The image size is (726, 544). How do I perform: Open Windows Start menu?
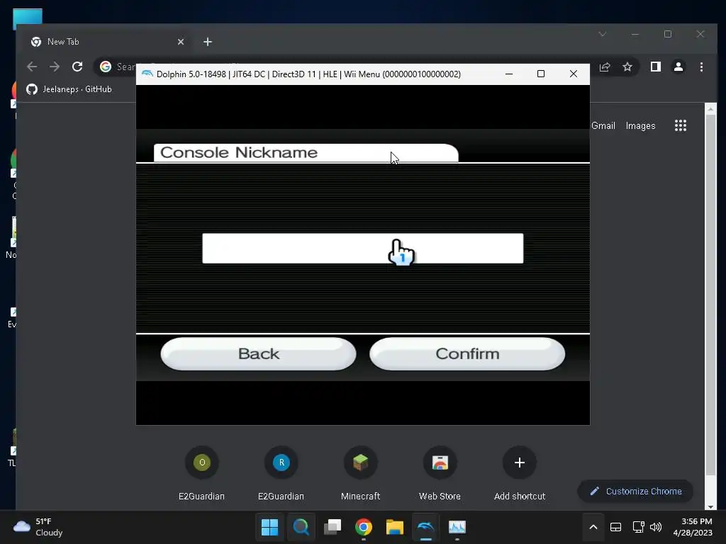click(x=269, y=527)
